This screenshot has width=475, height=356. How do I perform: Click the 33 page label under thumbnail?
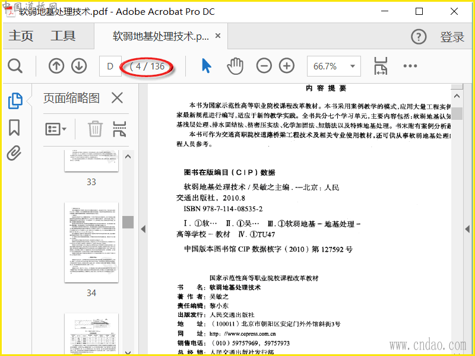91,182
